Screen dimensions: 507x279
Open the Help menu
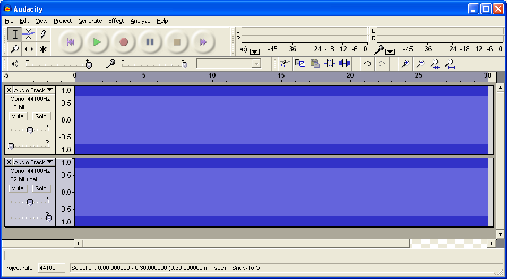[x=162, y=21]
